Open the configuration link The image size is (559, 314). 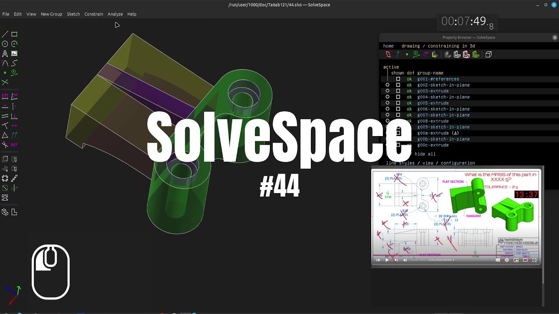coord(458,163)
